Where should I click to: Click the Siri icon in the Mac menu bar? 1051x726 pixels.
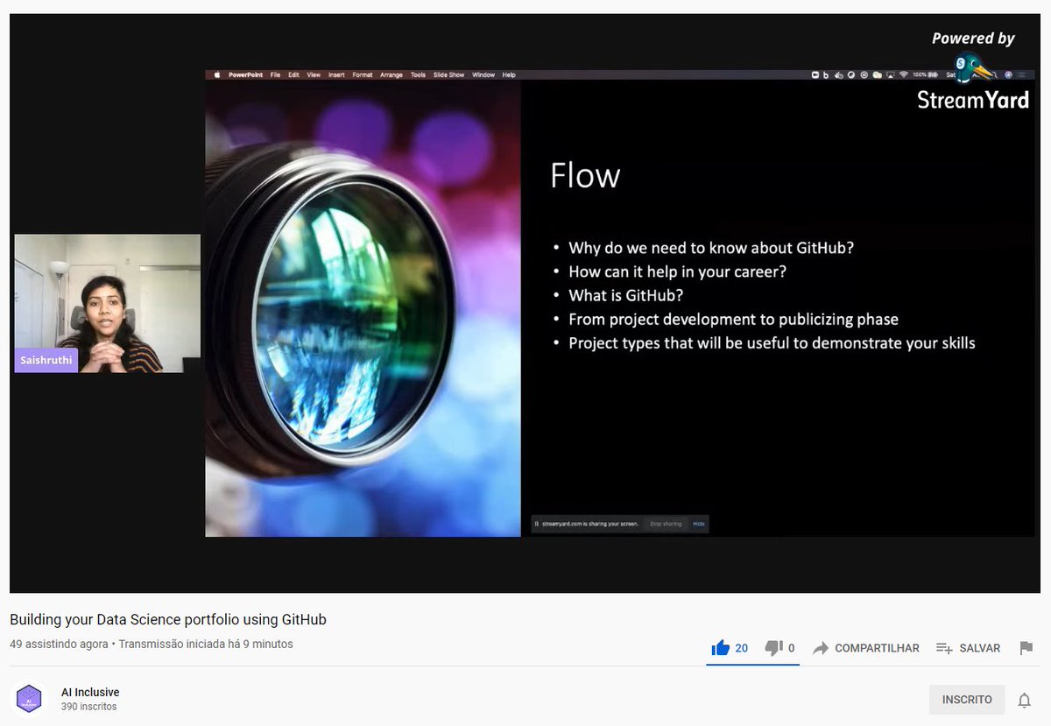click(1008, 75)
